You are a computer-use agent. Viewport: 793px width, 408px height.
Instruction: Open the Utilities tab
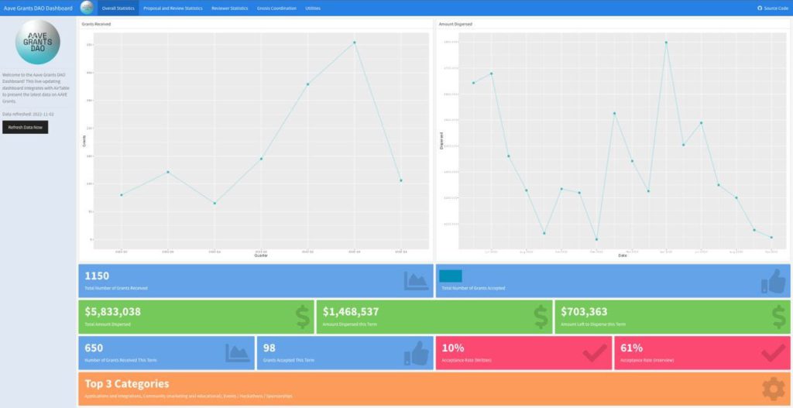(313, 8)
